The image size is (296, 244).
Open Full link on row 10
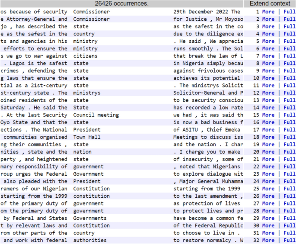[290, 78]
